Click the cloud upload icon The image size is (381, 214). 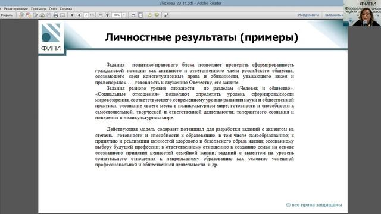[42, 15]
